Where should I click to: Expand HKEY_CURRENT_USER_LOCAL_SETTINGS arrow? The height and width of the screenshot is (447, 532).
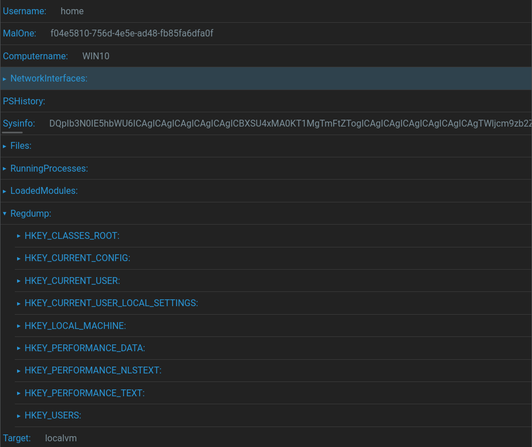coord(19,303)
